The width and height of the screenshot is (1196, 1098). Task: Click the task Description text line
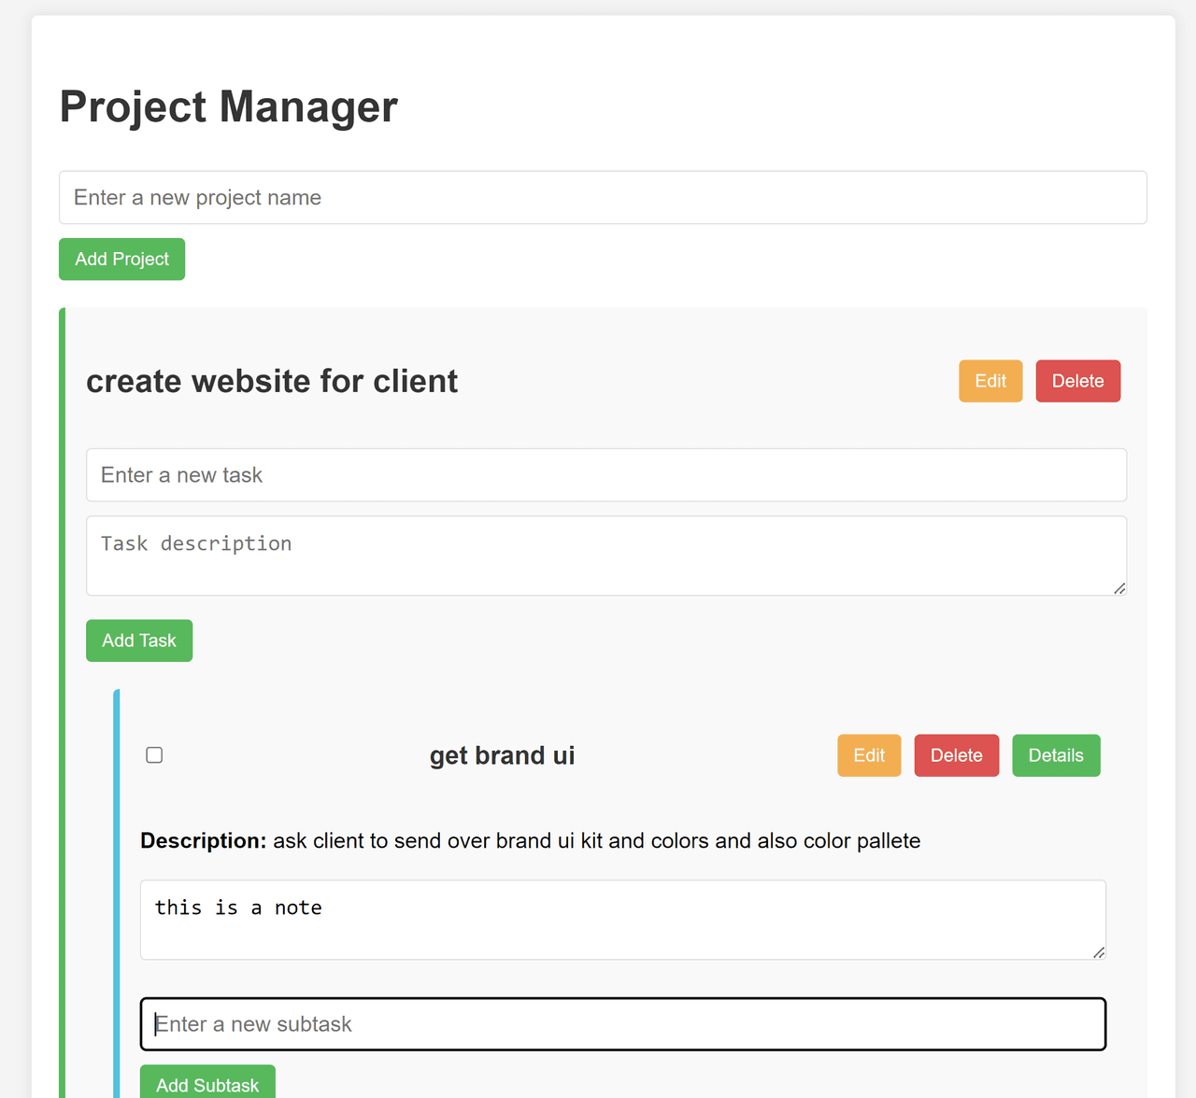click(530, 840)
